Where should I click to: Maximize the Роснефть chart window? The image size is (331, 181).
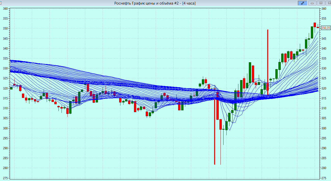(x=321, y=3)
